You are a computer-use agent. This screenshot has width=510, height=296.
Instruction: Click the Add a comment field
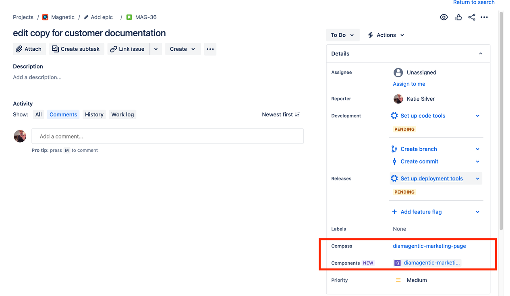pos(168,137)
